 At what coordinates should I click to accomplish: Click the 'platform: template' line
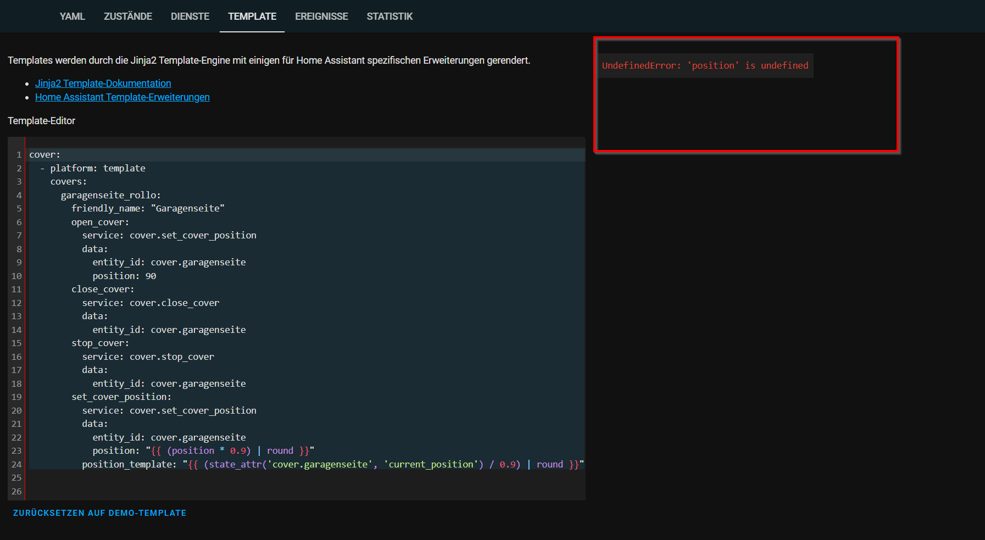pyautogui.click(x=98, y=169)
